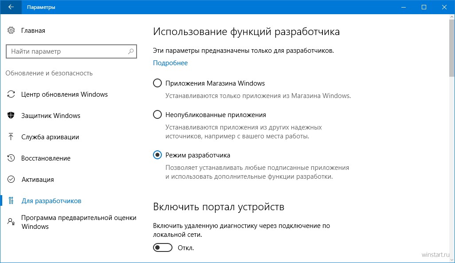Open Центр обновления Windows via its sync icon

click(11, 94)
